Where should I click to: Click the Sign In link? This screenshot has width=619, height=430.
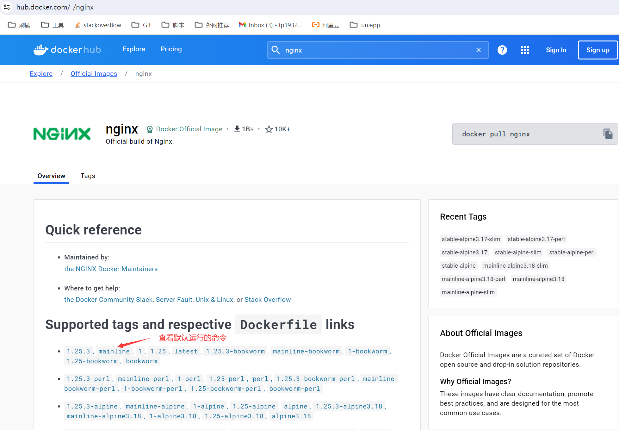(556, 50)
